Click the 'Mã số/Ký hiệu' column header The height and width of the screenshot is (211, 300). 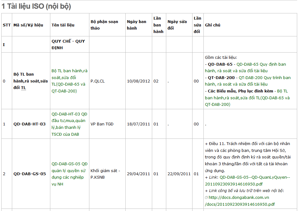[x=28, y=25]
